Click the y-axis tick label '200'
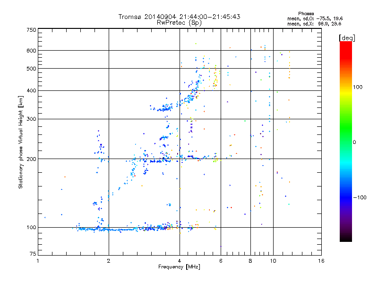Viewport: 378px width, 284px height. pos(31,159)
